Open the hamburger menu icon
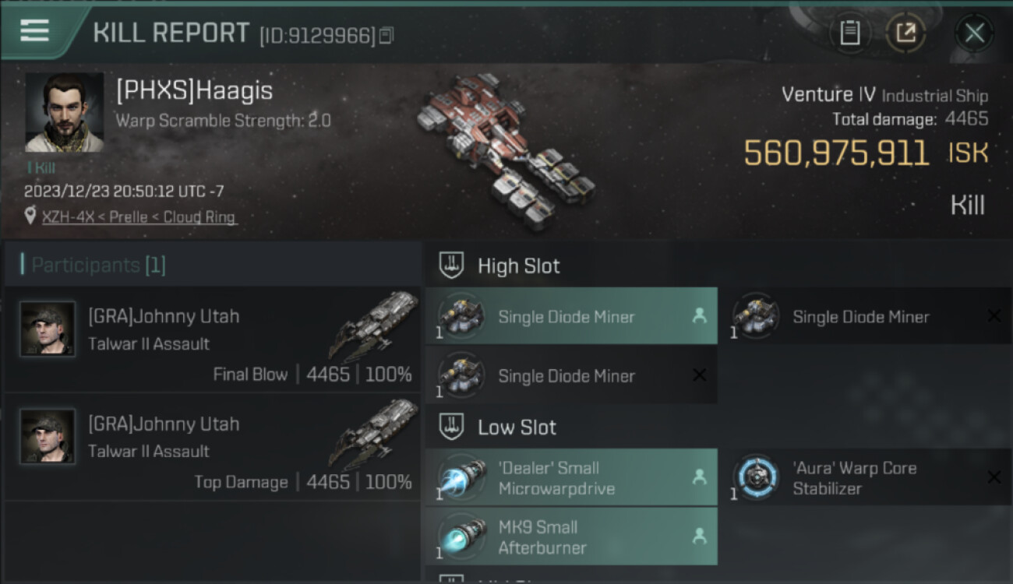This screenshot has height=584, width=1013. click(34, 30)
